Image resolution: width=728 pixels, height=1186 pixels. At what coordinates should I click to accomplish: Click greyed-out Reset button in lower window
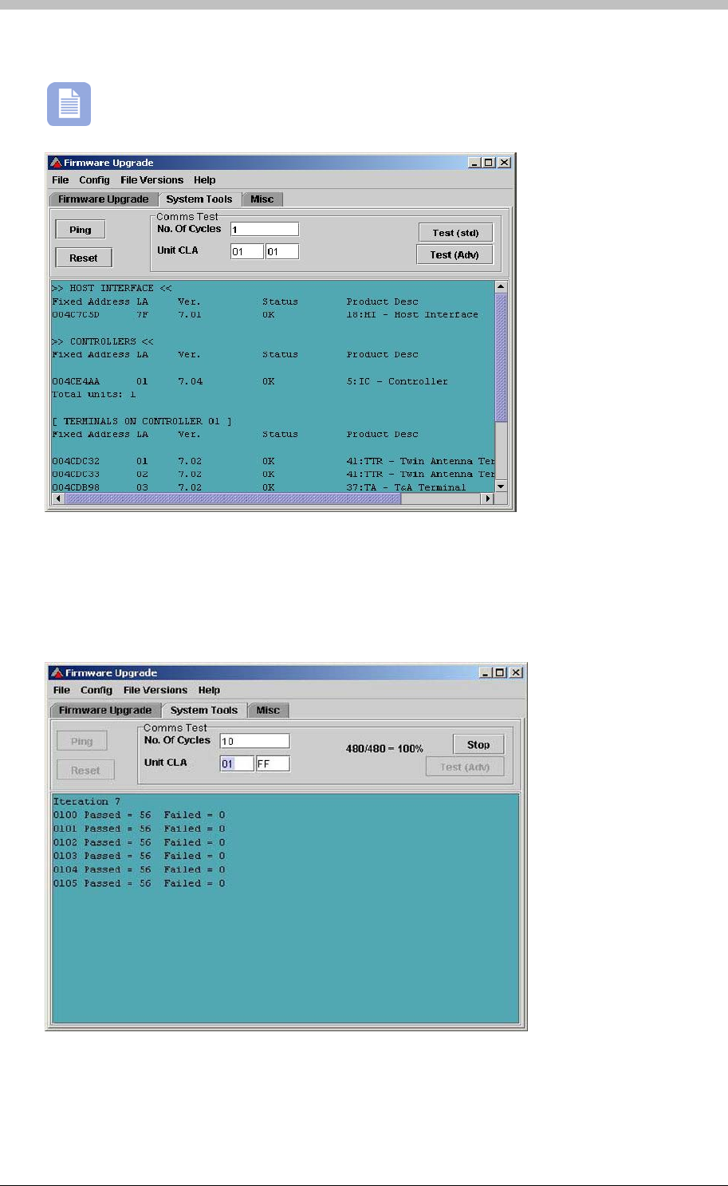(85, 770)
